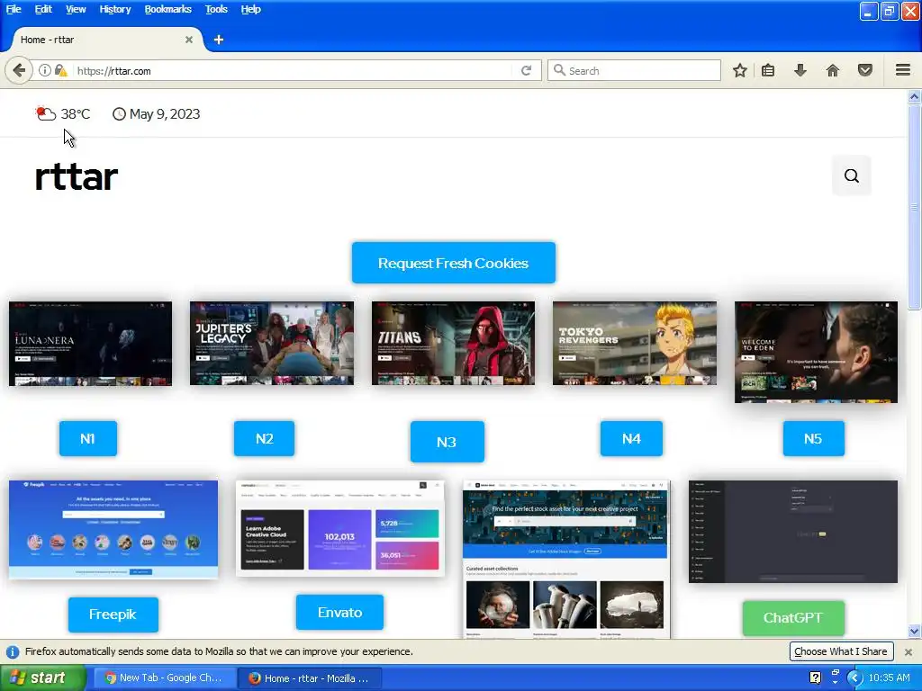Open the File menu
Screen dimensions: 922x691
[14, 9]
